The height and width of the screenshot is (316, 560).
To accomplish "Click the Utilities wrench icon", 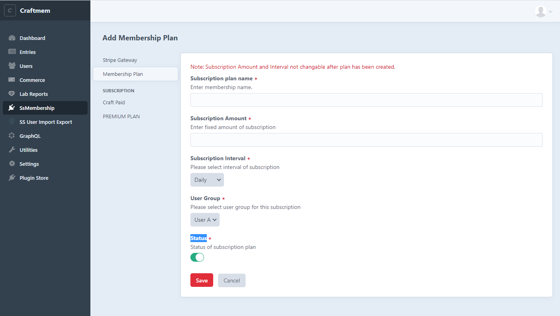I will 12,150.
